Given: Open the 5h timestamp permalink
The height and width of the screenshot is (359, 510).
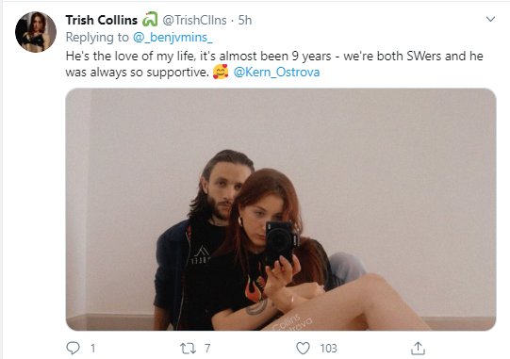Looking at the screenshot, I should (245, 20).
